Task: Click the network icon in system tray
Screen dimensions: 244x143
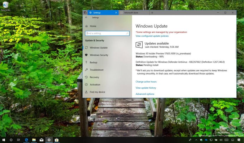Action: coord(211,140)
